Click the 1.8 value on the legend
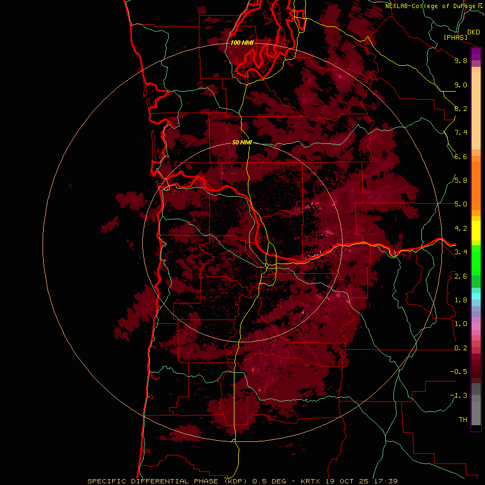This screenshot has width=485, height=485. pyautogui.click(x=461, y=300)
